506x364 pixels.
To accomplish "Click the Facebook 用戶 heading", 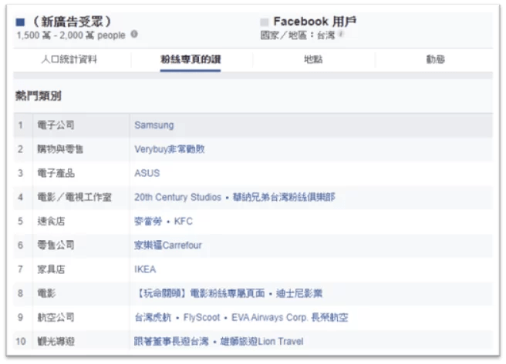I will point(315,22).
